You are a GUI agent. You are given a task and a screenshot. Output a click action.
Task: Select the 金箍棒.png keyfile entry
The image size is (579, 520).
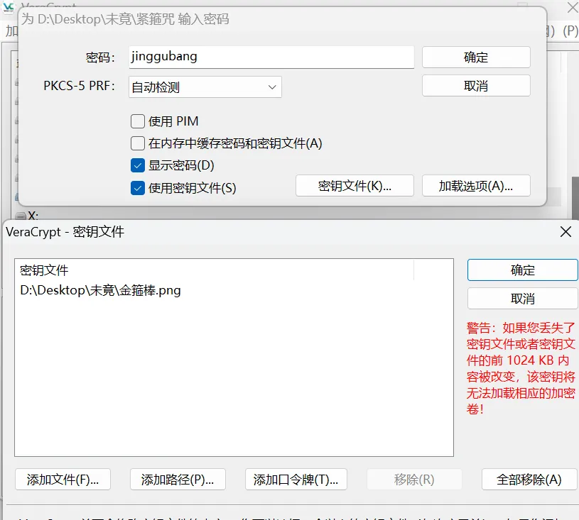pos(100,290)
